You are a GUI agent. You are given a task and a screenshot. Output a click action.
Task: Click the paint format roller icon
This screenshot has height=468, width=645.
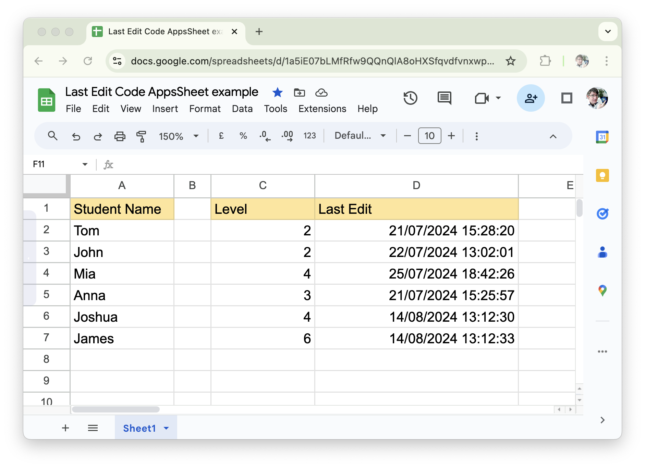pyautogui.click(x=141, y=136)
